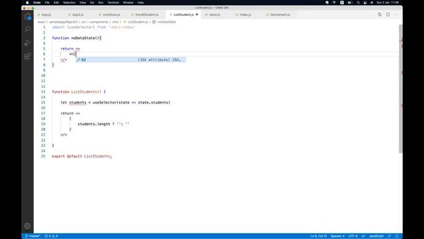This screenshot has width=424, height=239.
Task: Click unsaved dot on ListStudent.js tab
Action: (x=197, y=15)
